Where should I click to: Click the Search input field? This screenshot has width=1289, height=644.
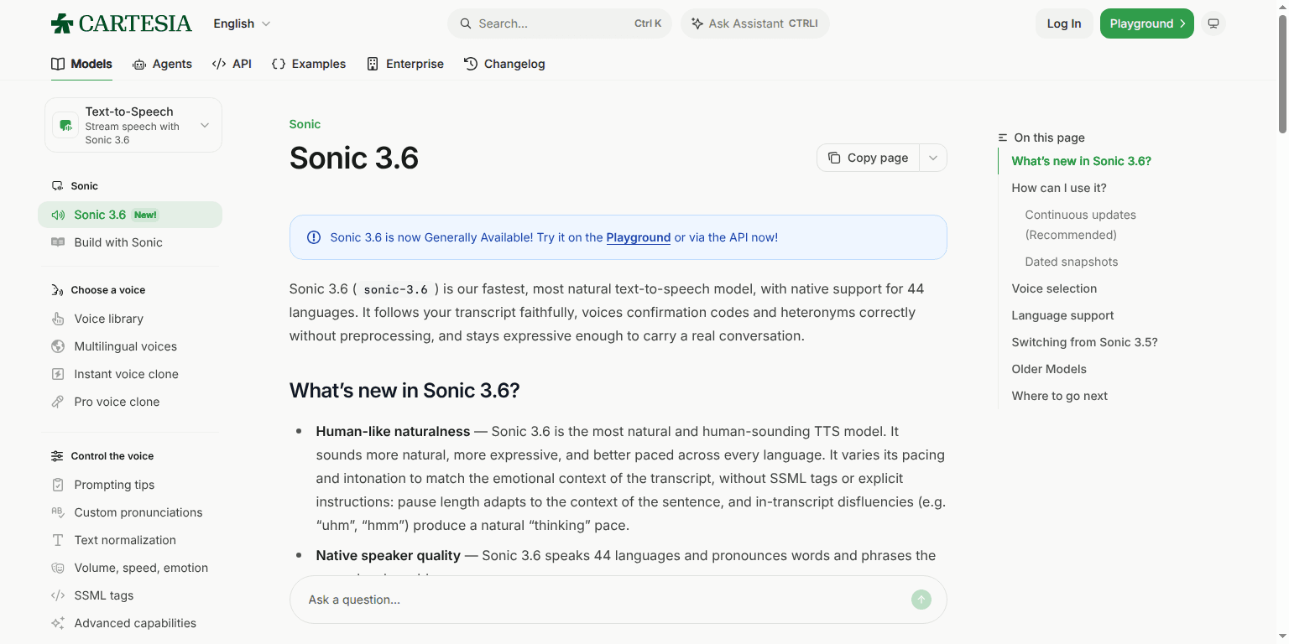pos(560,23)
